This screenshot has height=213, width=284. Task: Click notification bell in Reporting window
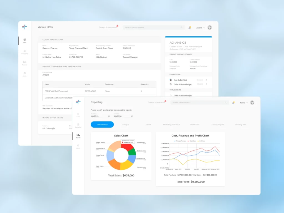pos(233,103)
